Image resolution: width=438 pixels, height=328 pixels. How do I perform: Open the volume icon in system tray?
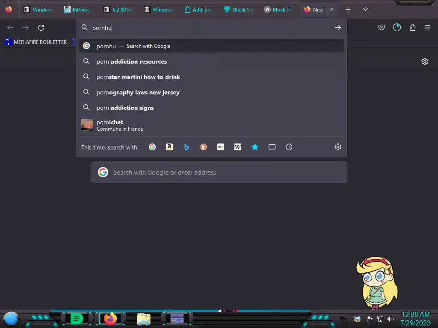390,319
